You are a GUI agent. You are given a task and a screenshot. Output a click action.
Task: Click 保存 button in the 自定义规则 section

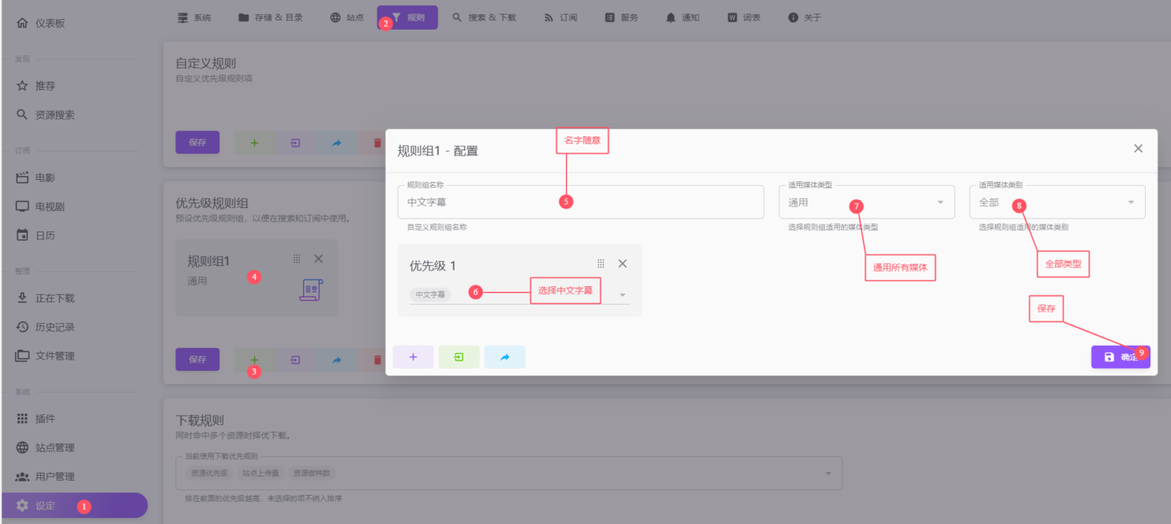pos(197,142)
